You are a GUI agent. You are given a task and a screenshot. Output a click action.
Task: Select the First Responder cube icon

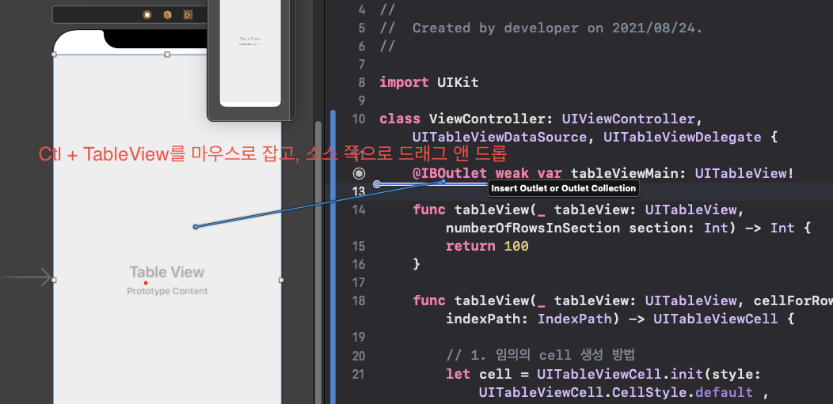coord(167,15)
